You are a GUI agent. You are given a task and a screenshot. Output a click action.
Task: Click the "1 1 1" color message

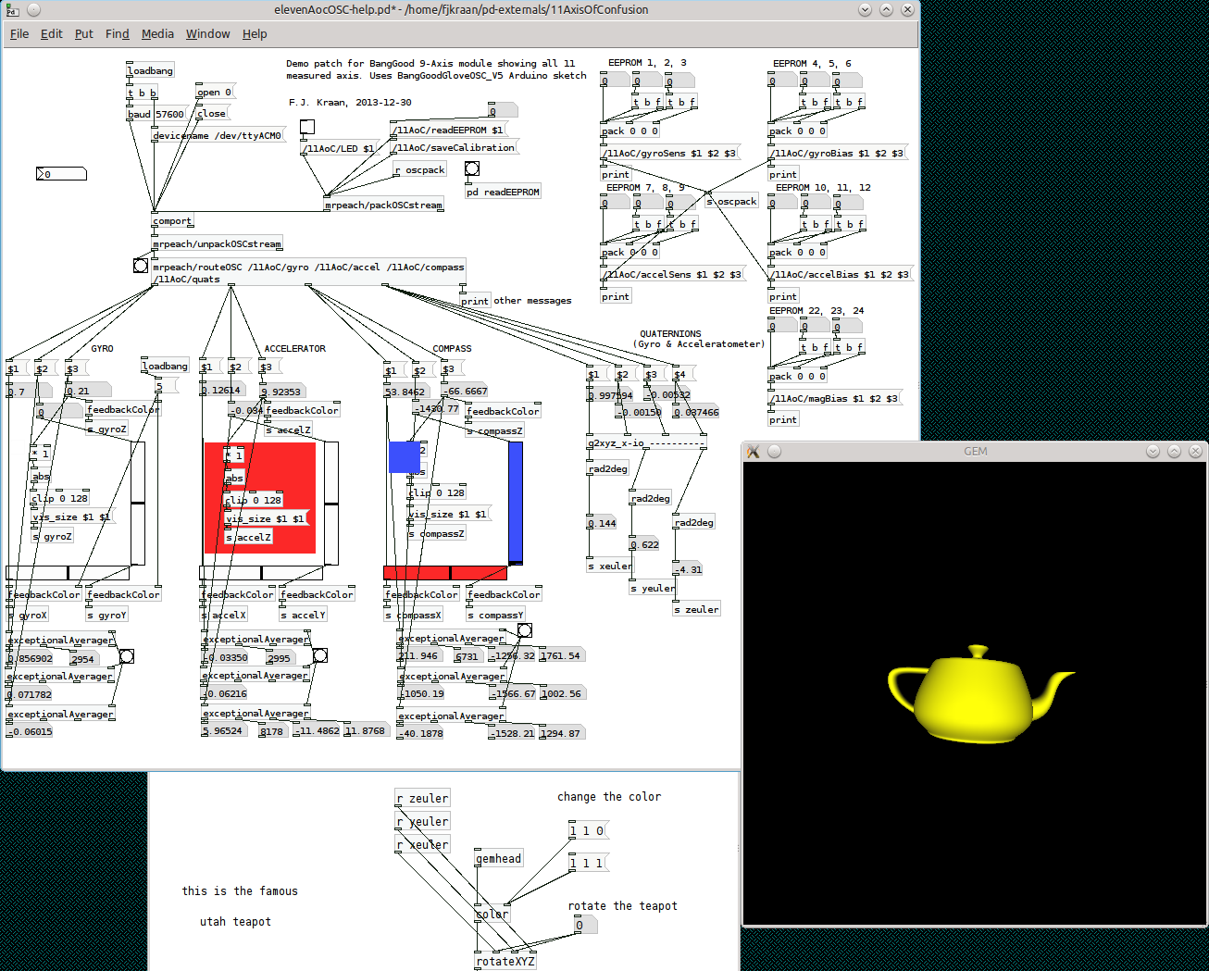tap(587, 863)
